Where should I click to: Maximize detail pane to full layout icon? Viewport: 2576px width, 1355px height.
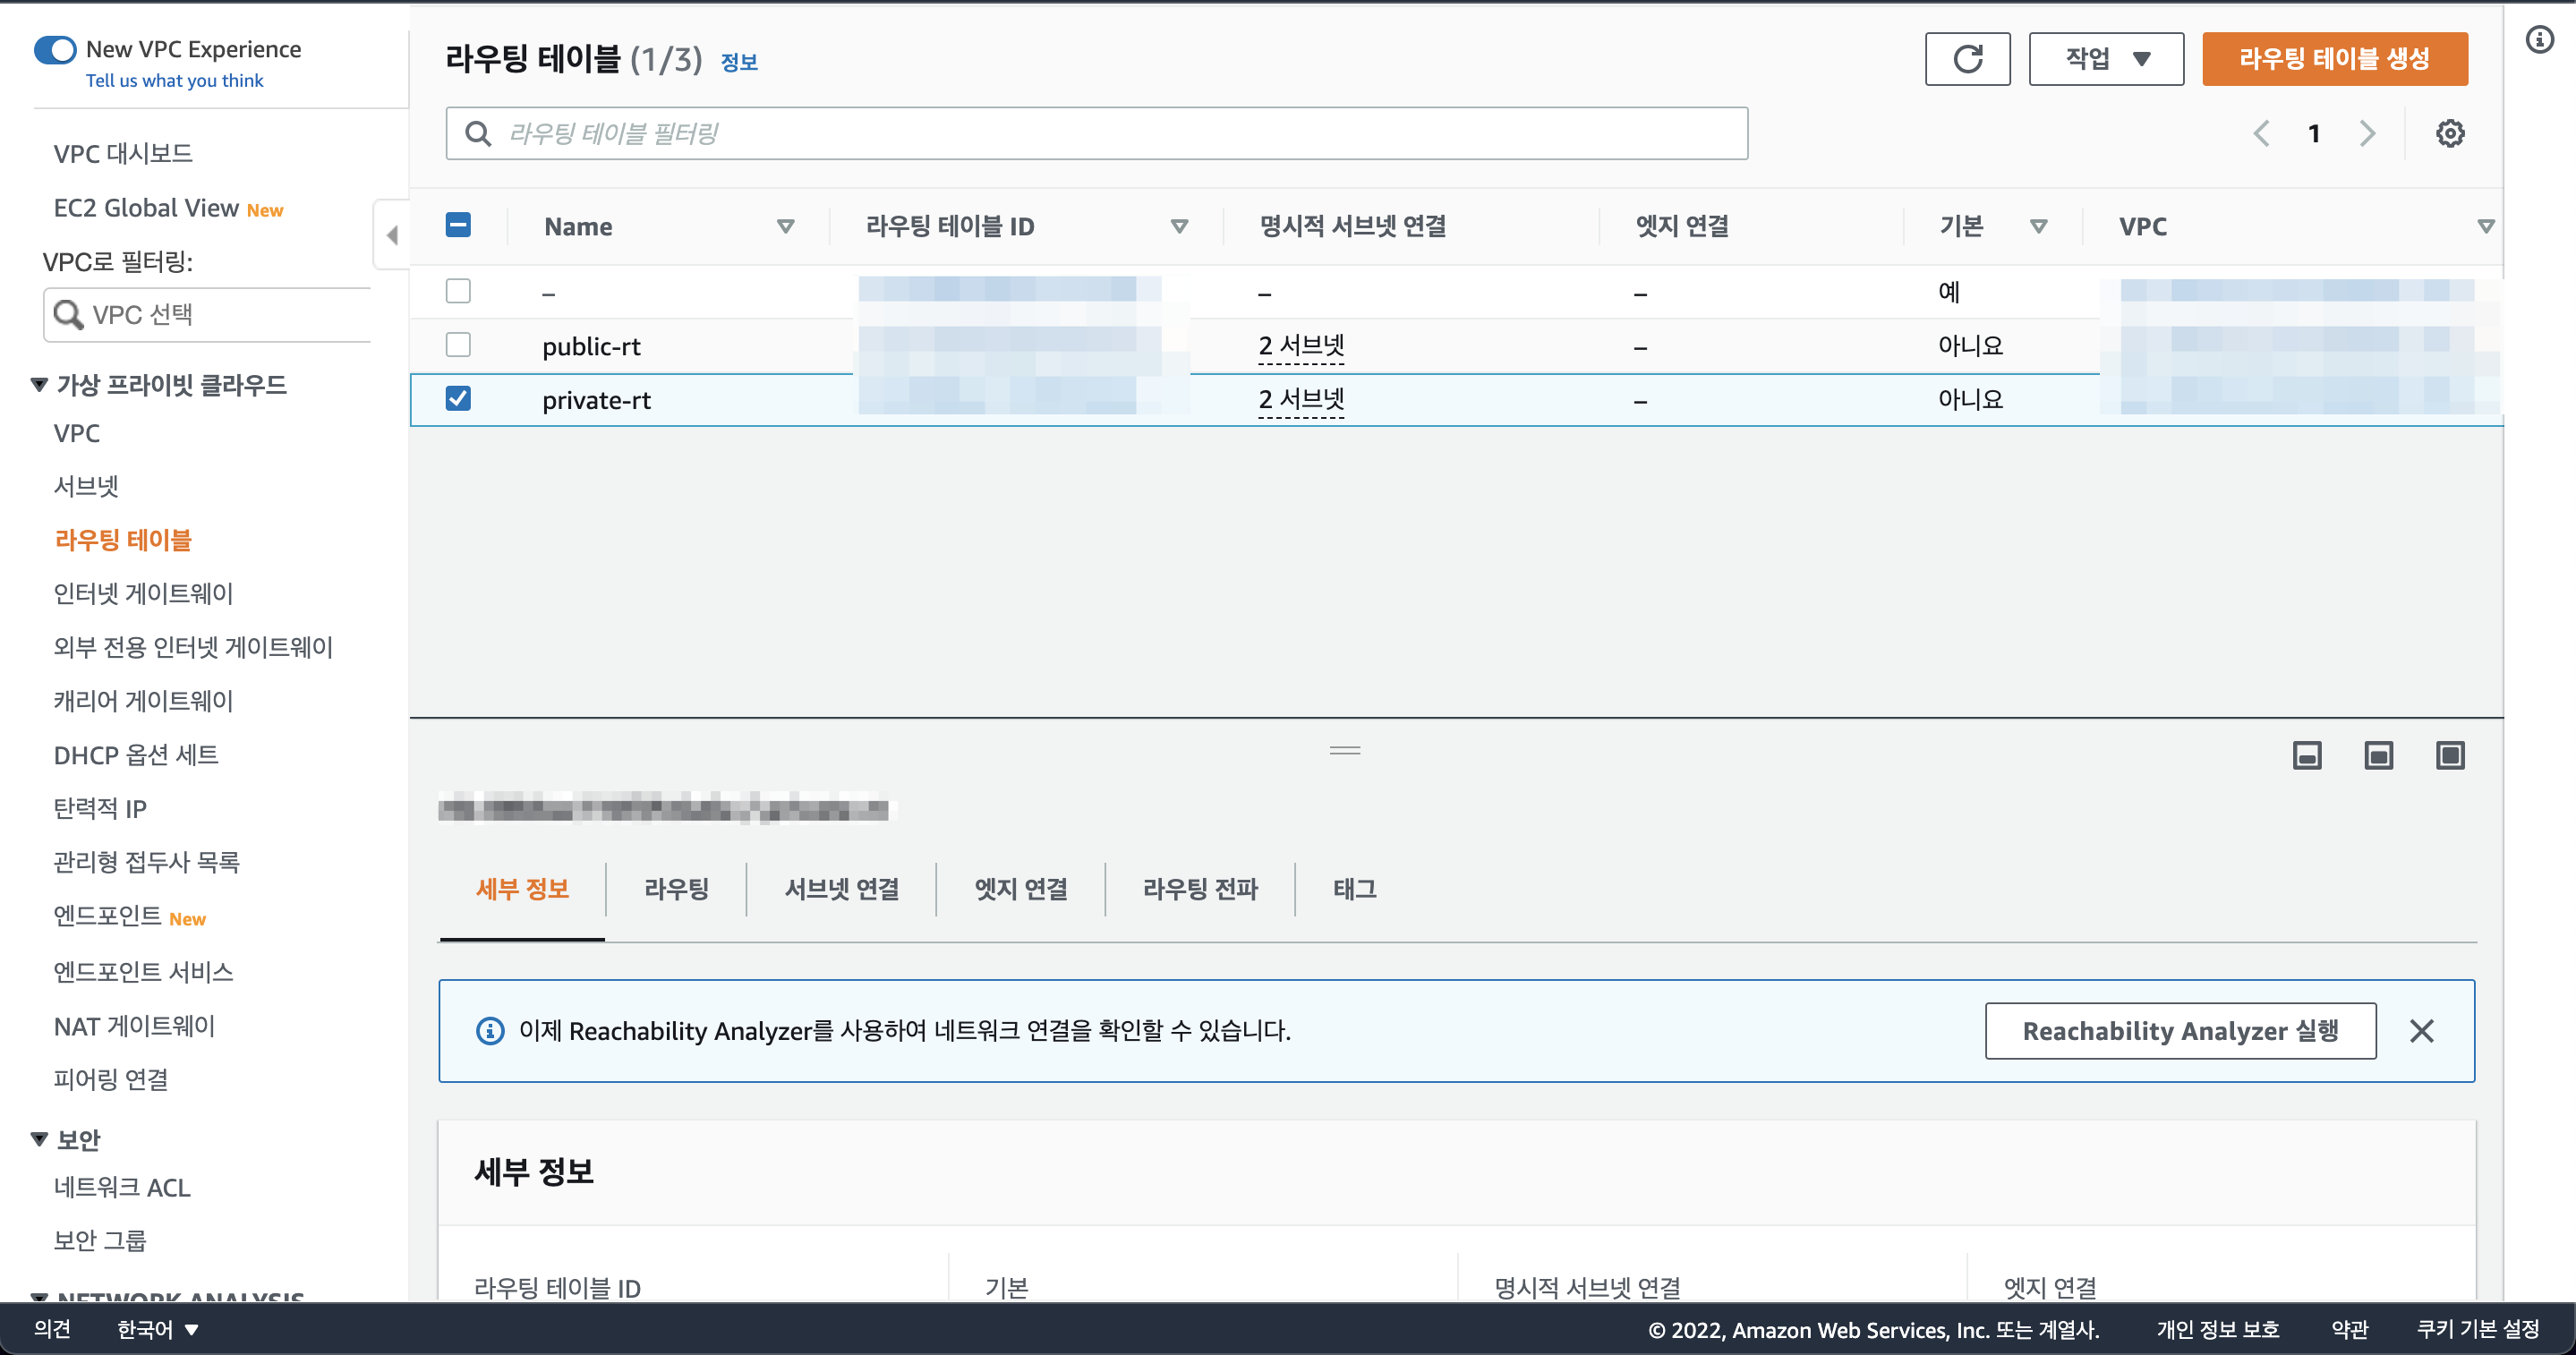2451,755
